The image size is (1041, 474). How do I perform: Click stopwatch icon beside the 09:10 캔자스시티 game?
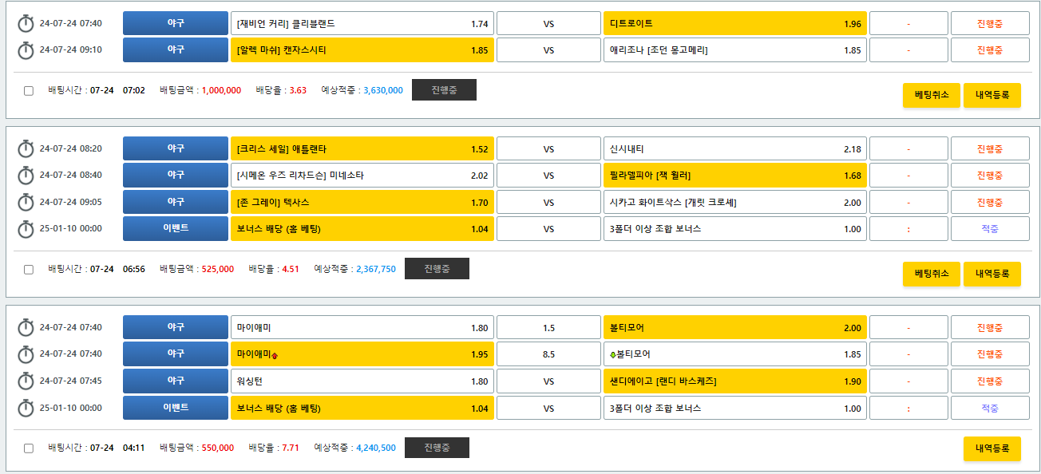point(26,50)
